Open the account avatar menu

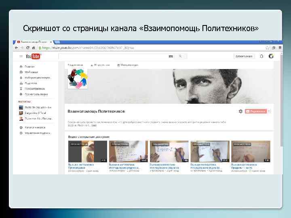(271, 56)
